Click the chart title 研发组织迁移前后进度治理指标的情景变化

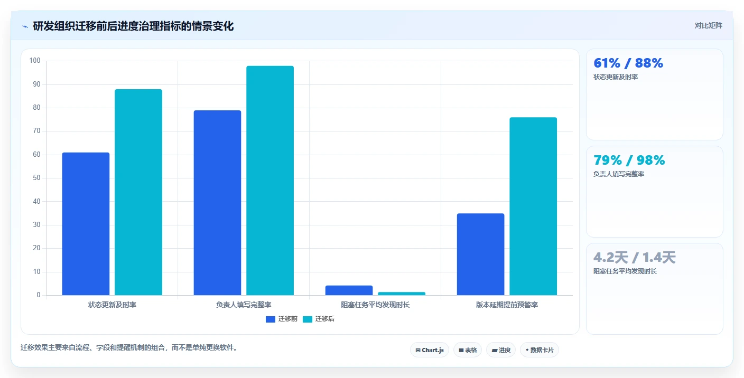[133, 26]
